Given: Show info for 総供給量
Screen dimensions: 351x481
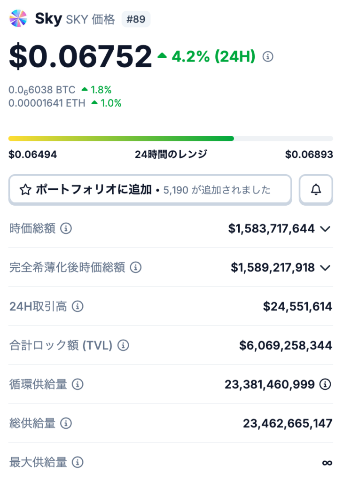Looking at the screenshot, I should (66, 423).
